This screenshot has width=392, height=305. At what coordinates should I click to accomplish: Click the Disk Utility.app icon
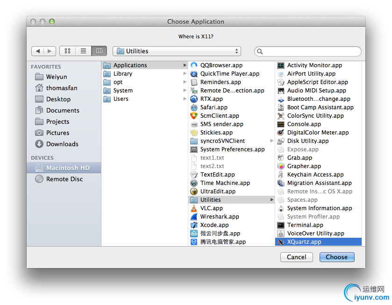click(281, 141)
